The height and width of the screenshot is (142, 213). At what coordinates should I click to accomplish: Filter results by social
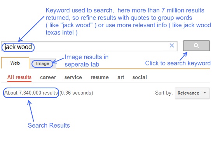[140, 77]
